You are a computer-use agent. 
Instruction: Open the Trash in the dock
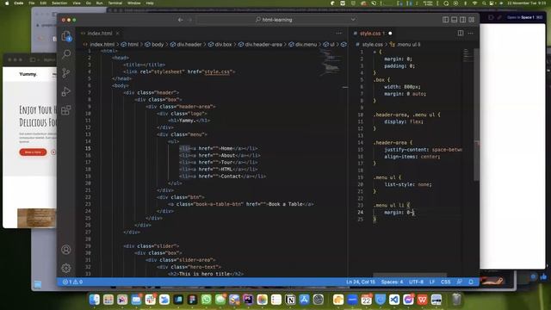(456, 300)
